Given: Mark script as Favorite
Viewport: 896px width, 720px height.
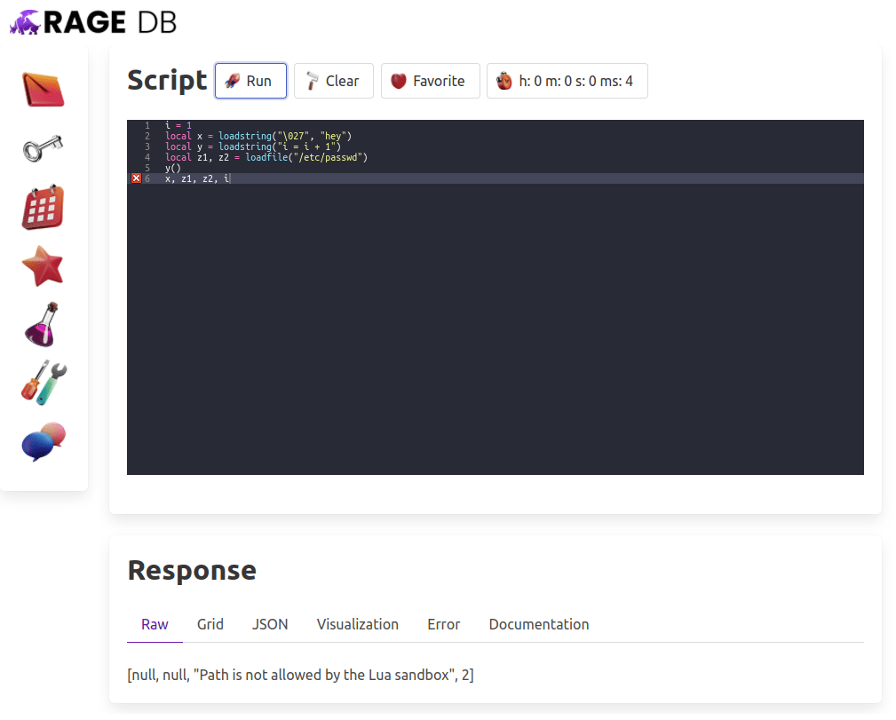Looking at the screenshot, I should 430,81.
